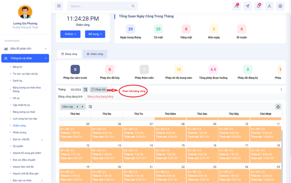Click the Hôm nay button
This screenshot has height=183, width=291.
click(x=68, y=107)
